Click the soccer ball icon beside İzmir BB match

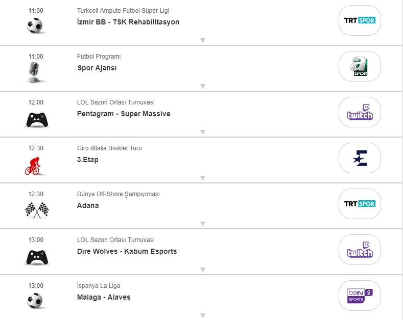point(35,25)
